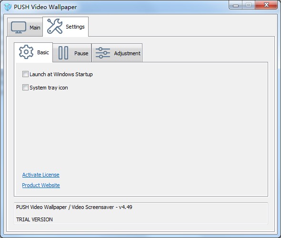Click the wrench and screwdriver Settings icon
This screenshot has width=281, height=238.
tap(55, 26)
